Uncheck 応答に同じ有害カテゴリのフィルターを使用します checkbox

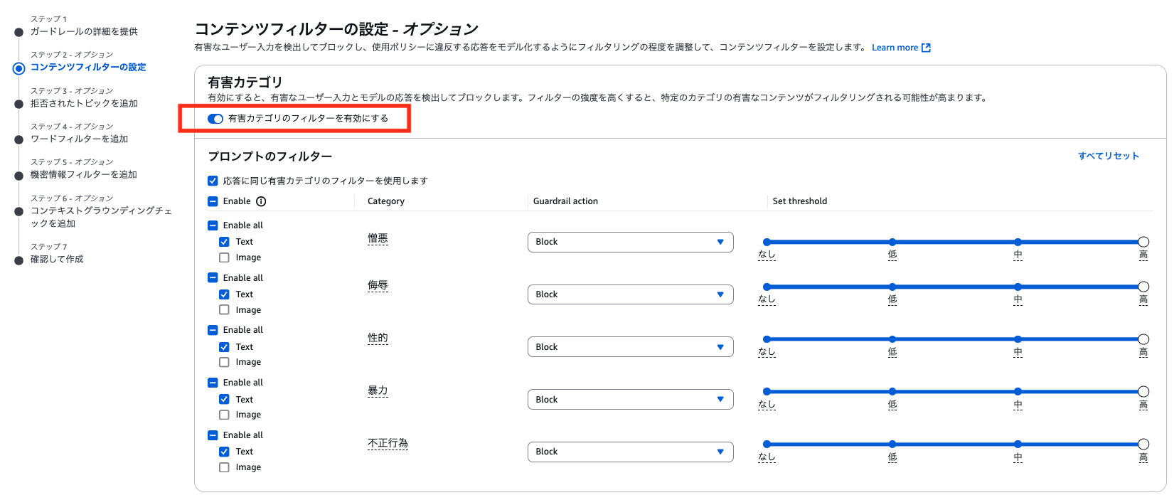(x=213, y=181)
